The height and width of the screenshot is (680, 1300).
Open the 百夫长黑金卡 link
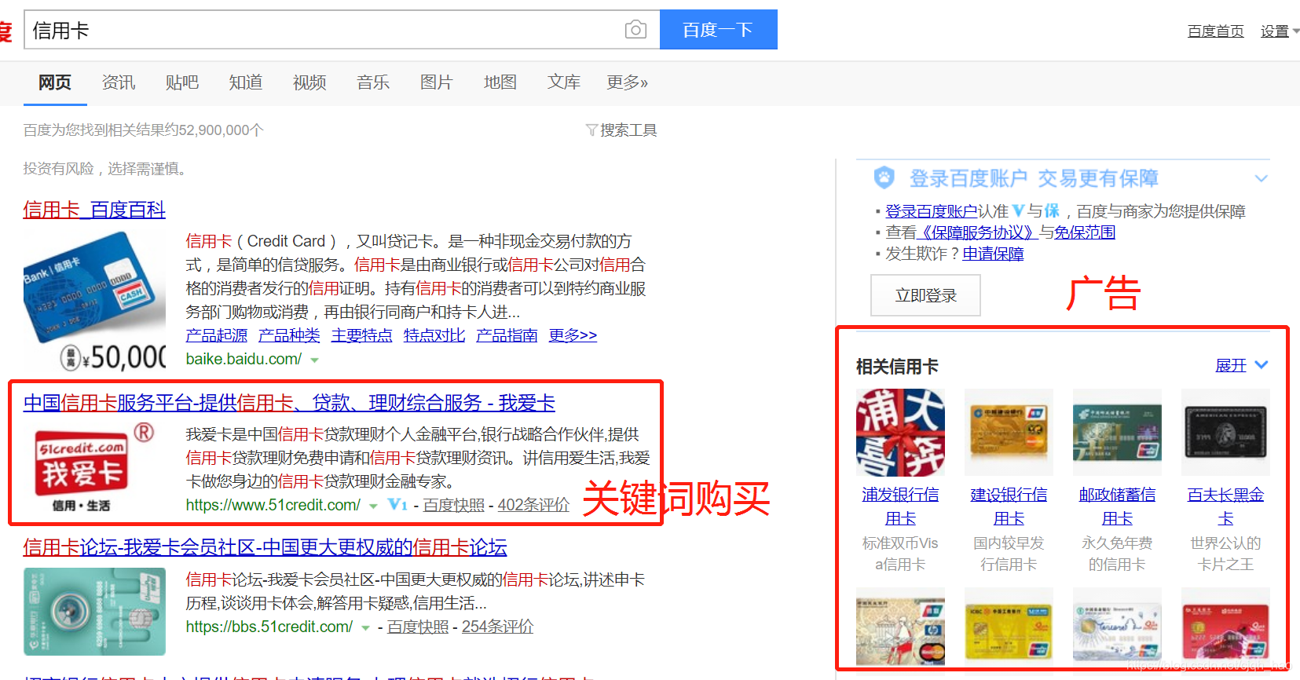tap(1225, 506)
